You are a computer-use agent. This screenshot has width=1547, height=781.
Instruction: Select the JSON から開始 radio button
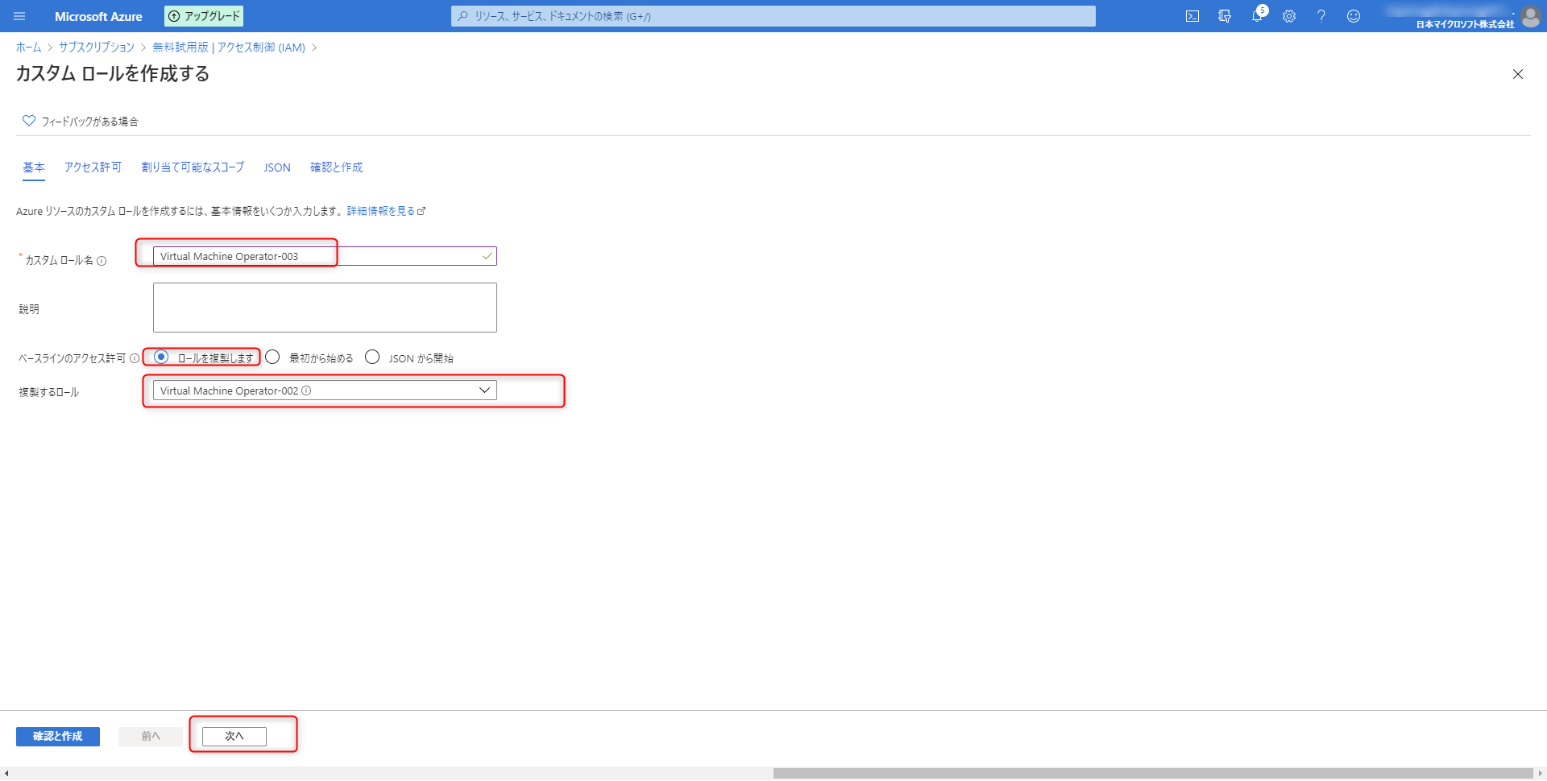point(372,357)
